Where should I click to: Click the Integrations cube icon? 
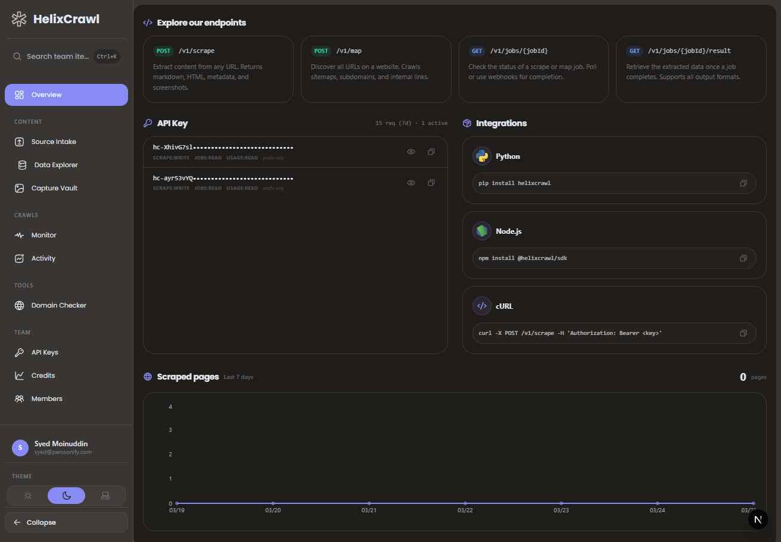467,123
